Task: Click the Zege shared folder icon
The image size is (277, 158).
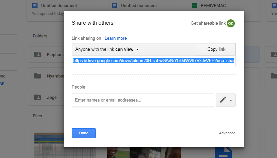Action: coord(38,97)
